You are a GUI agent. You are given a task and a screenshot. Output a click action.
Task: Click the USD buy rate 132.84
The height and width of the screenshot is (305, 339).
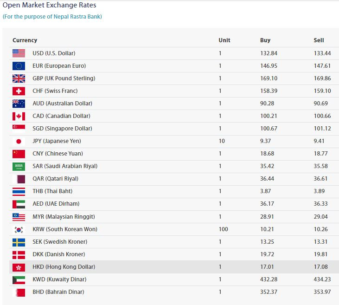tap(268, 53)
